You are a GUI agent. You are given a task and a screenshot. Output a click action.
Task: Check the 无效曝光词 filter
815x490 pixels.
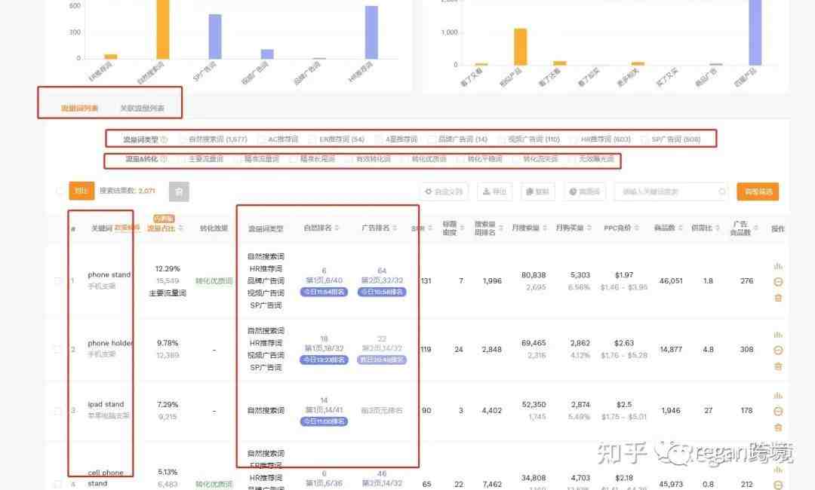pos(572,159)
